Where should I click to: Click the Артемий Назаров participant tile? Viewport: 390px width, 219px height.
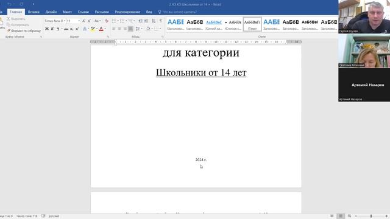pos(364,85)
